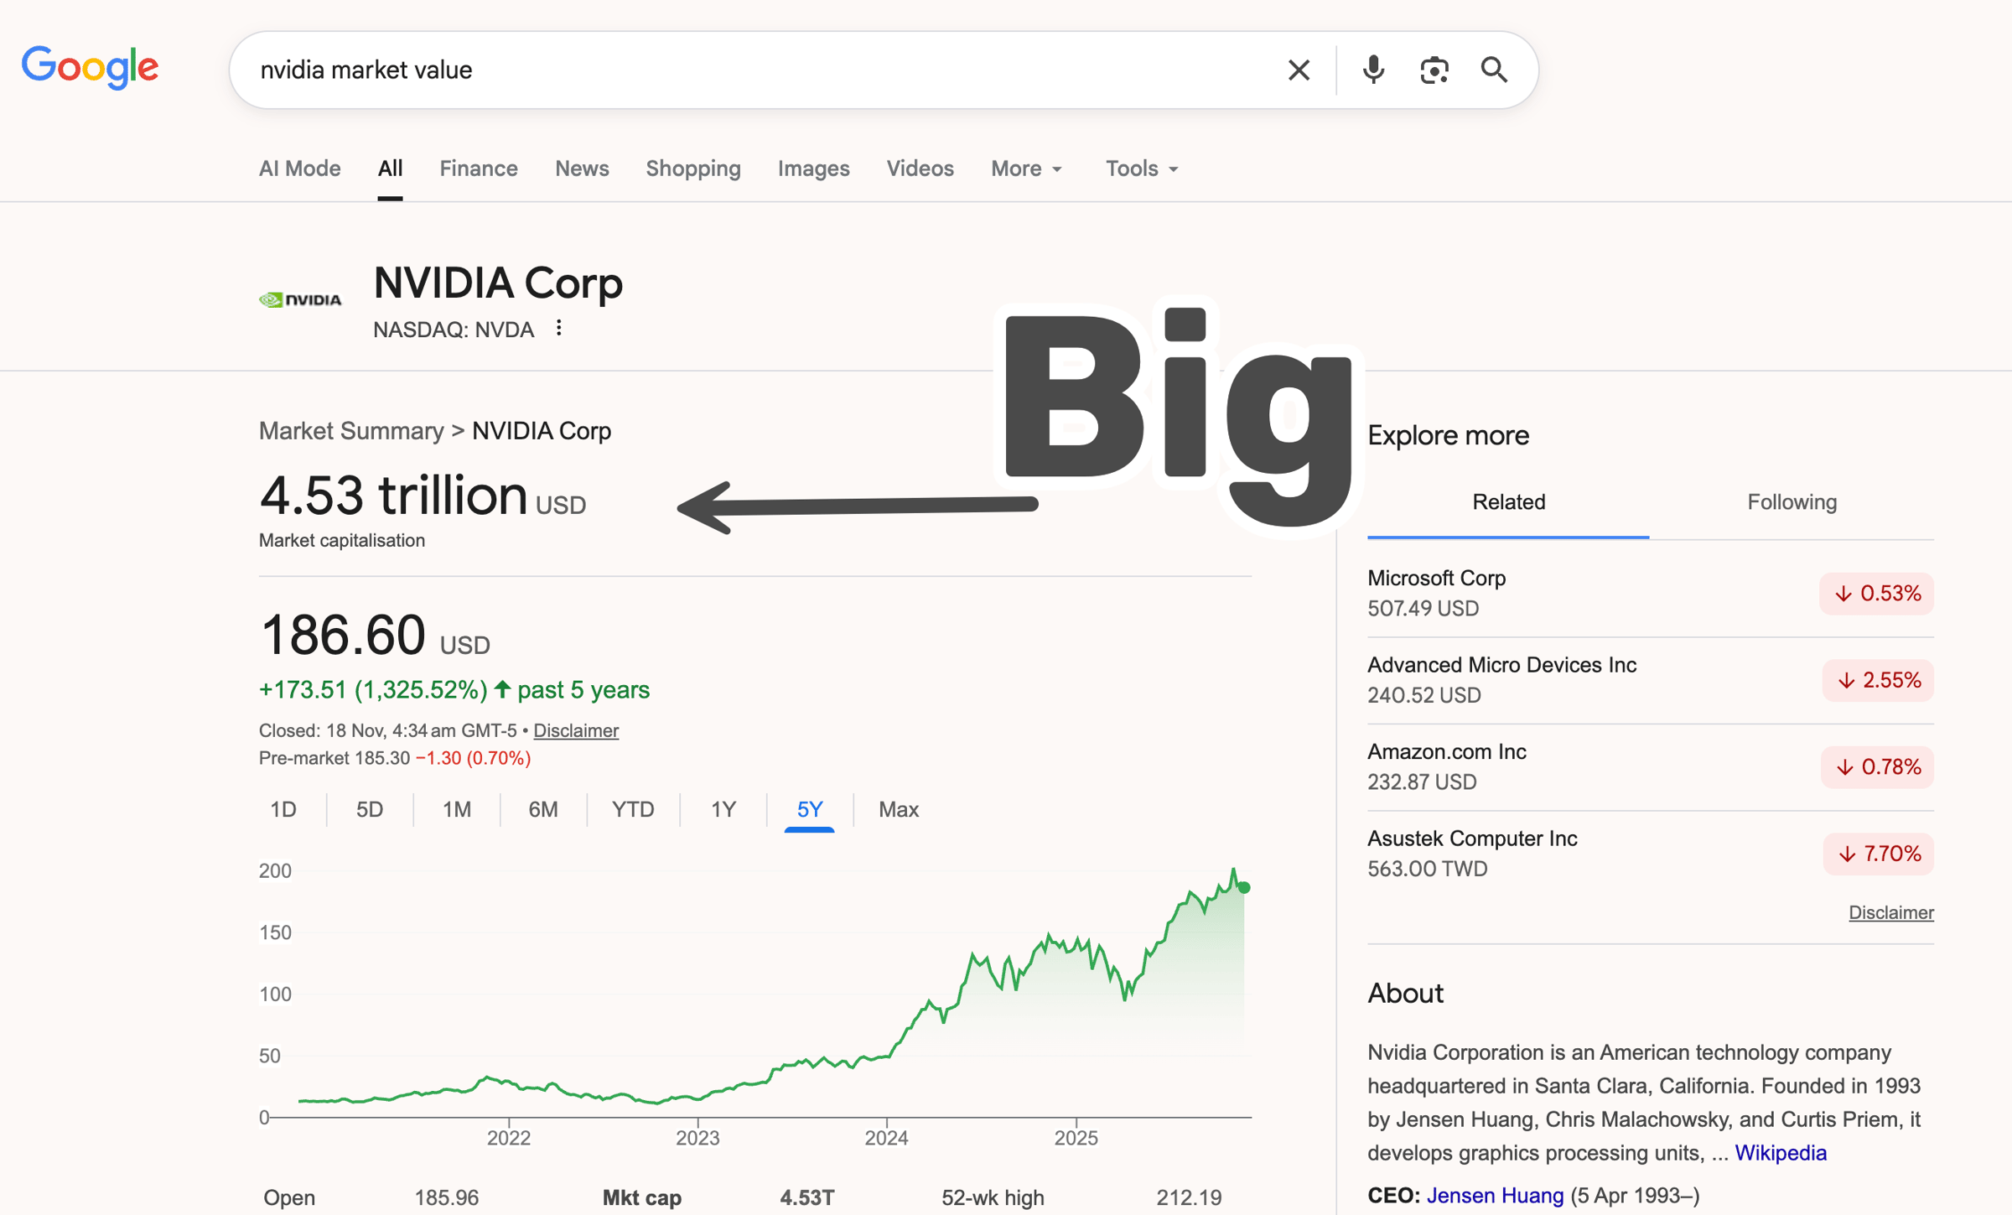Switch to the Finance tab

point(479,169)
